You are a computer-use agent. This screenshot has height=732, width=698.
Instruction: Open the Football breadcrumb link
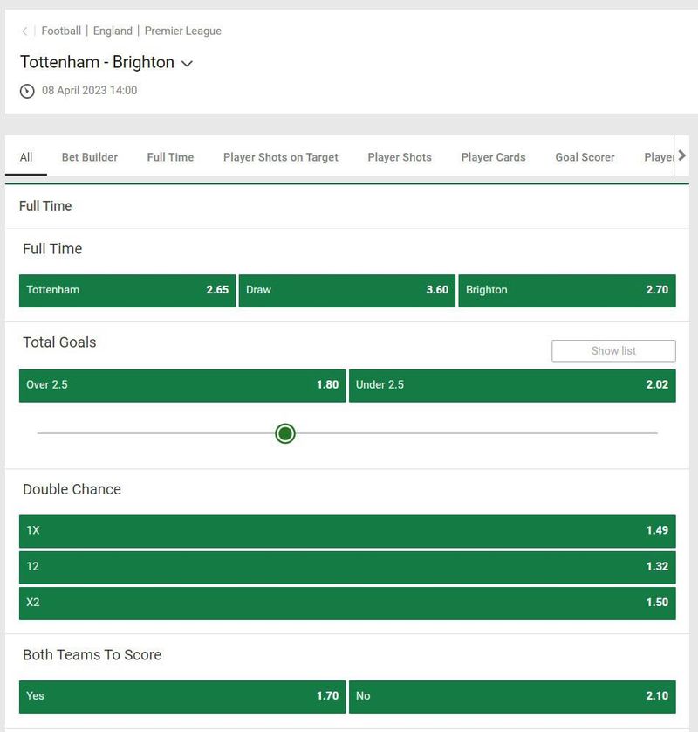click(x=61, y=31)
